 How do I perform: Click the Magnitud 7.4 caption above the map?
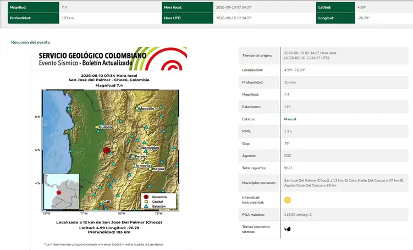click(x=109, y=86)
